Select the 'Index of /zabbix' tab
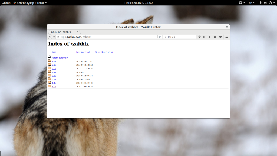The image size is (277, 156). (x=62, y=32)
